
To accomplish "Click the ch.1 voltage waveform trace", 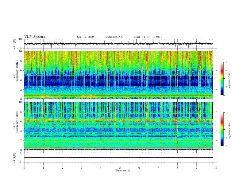I will point(118,44).
